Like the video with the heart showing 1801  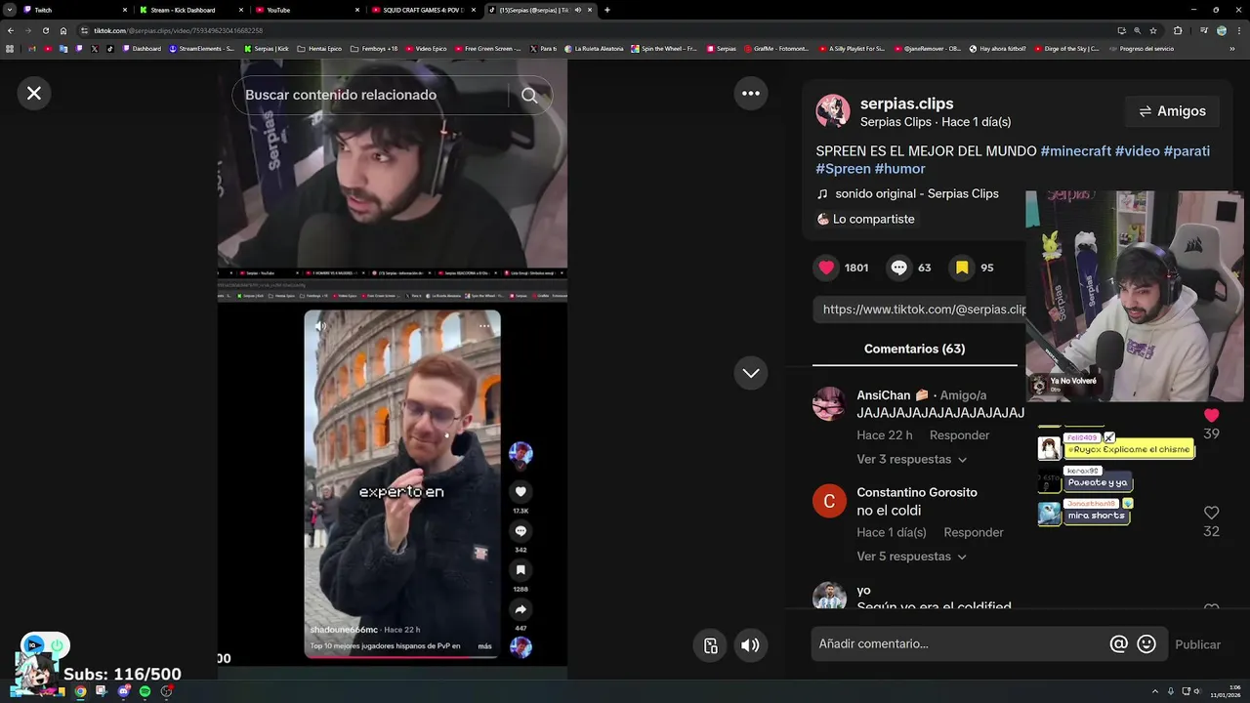(x=827, y=268)
